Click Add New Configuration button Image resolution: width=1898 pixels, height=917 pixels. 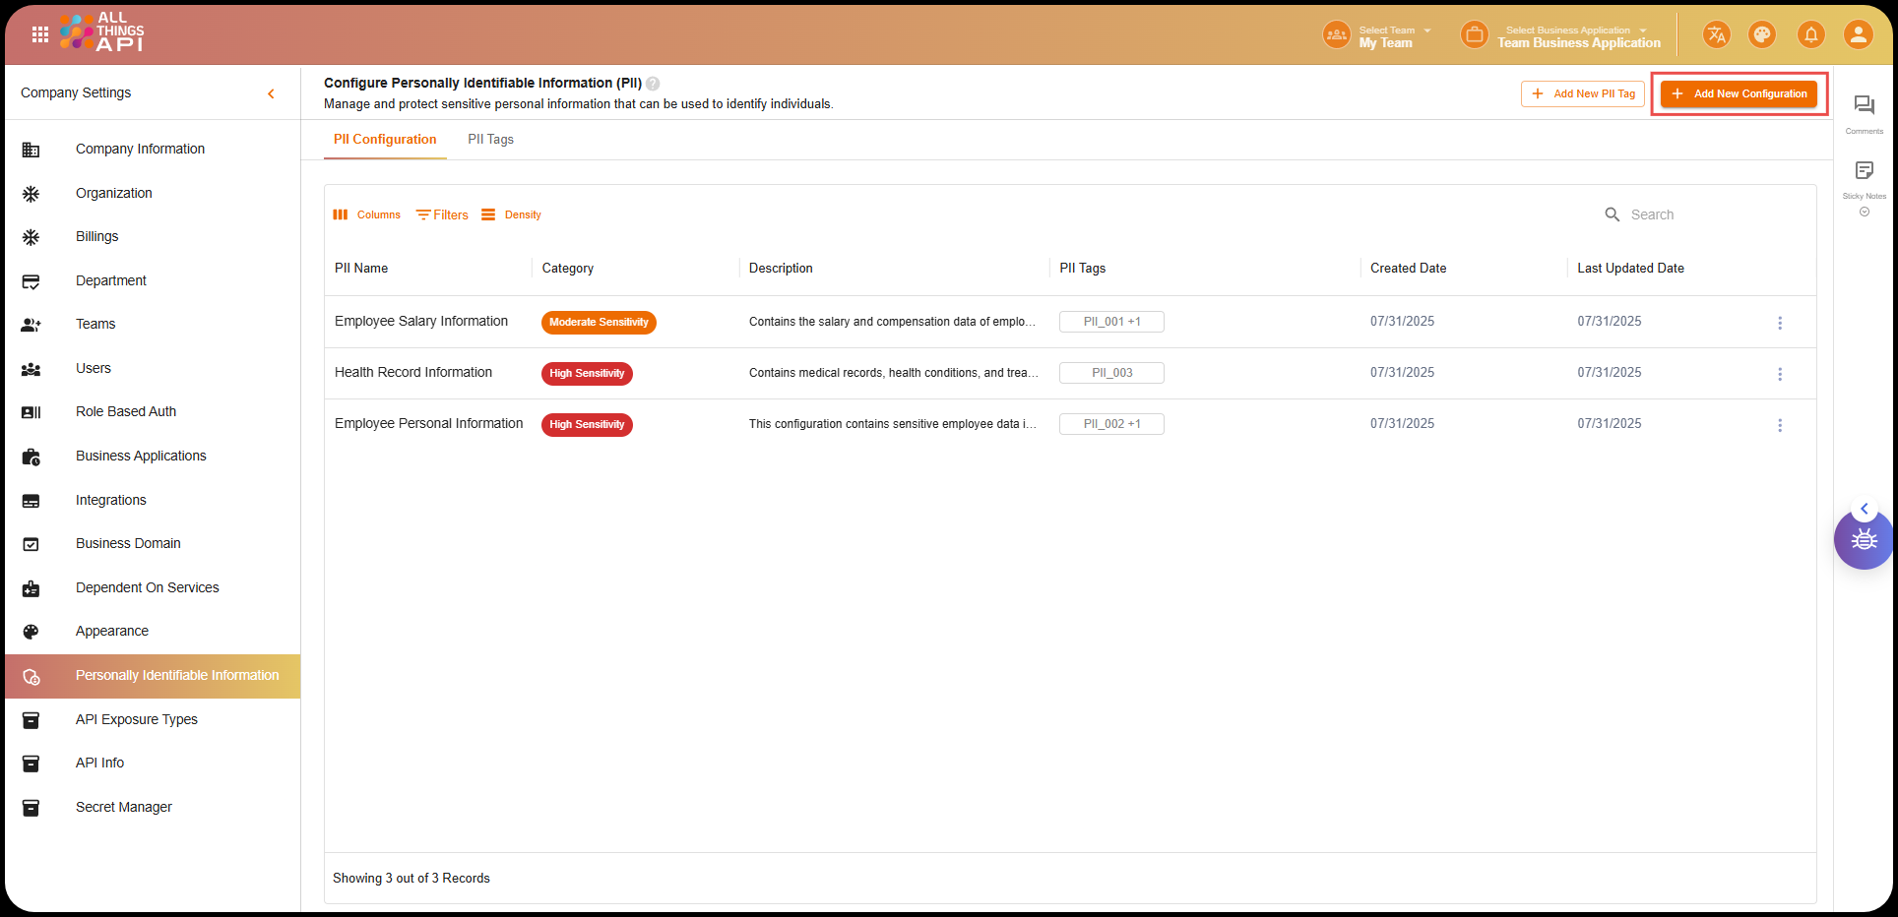coord(1739,94)
